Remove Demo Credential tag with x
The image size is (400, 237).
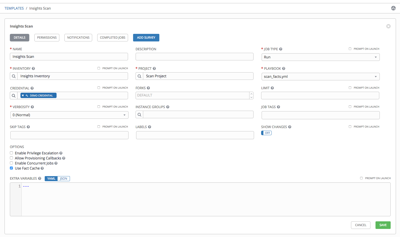pos(23,96)
